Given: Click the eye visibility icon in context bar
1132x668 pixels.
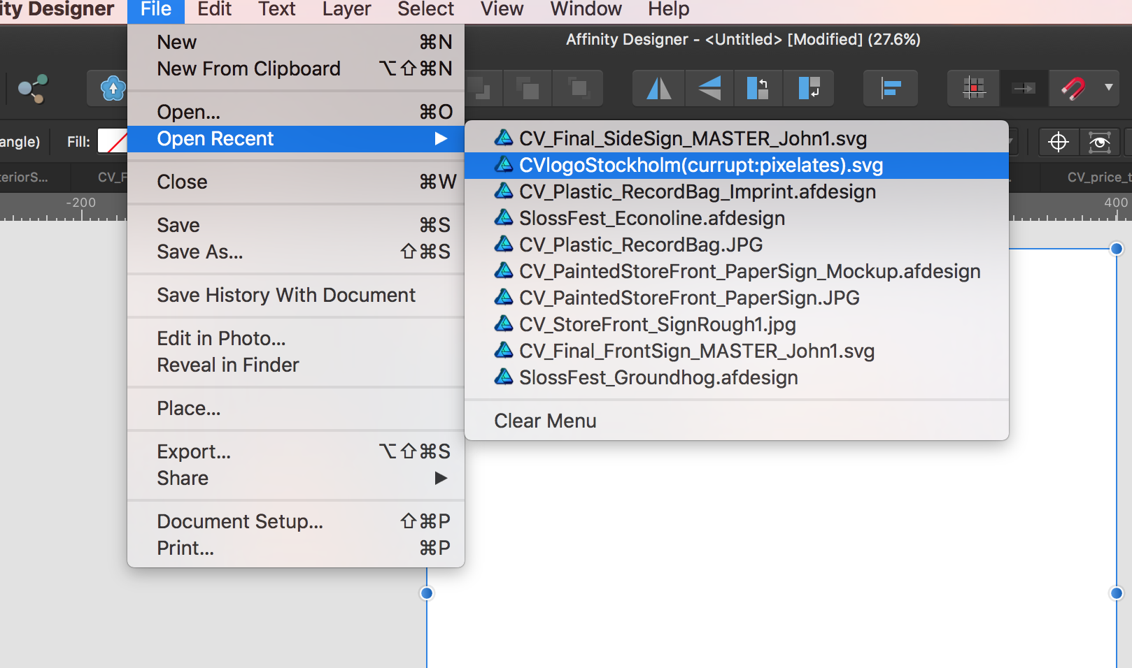Looking at the screenshot, I should coord(1100,142).
